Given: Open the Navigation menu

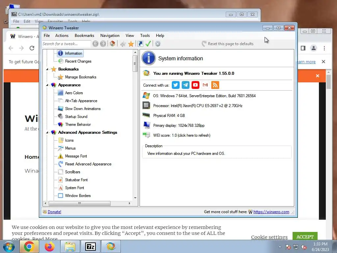Looking at the screenshot, I should pyautogui.click(x=110, y=36).
